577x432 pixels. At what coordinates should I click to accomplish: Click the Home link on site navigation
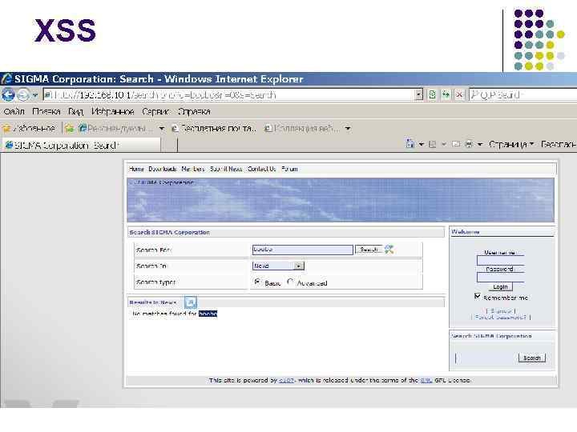tap(136, 169)
